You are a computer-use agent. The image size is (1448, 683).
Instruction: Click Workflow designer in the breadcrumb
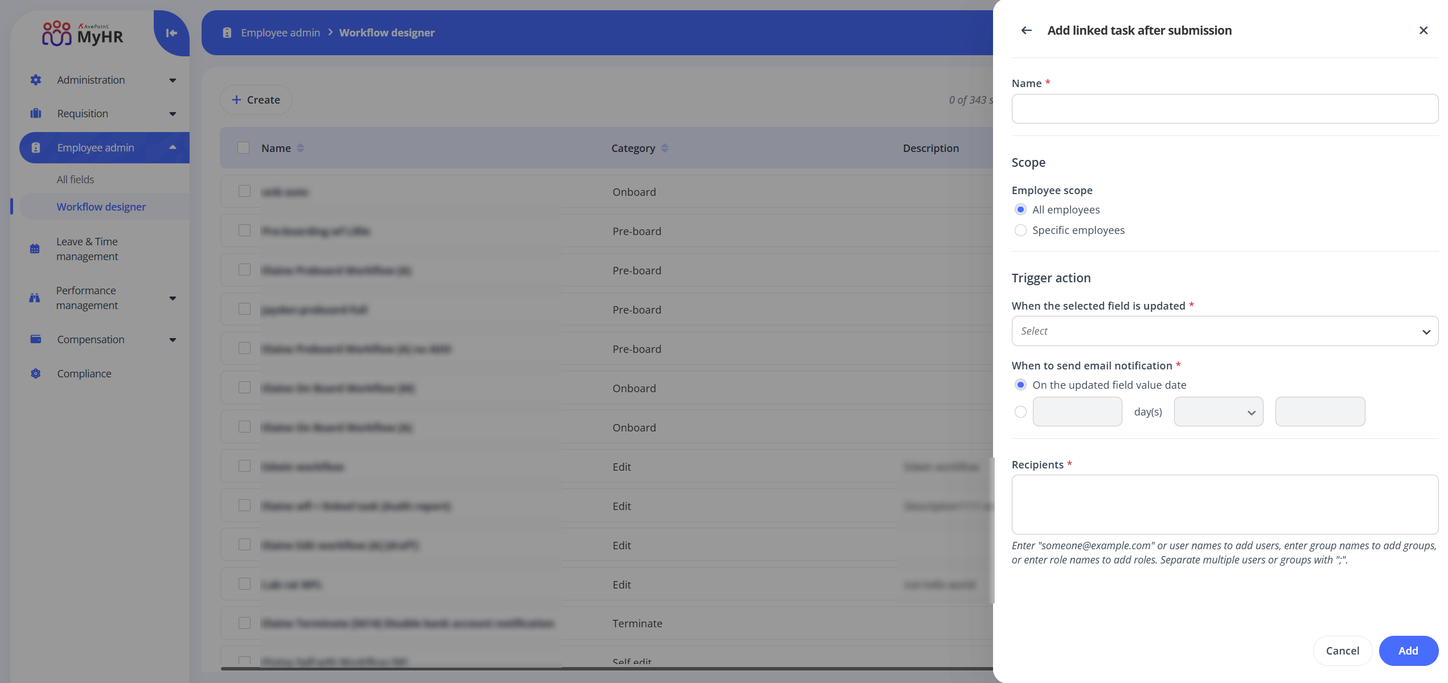(x=387, y=32)
